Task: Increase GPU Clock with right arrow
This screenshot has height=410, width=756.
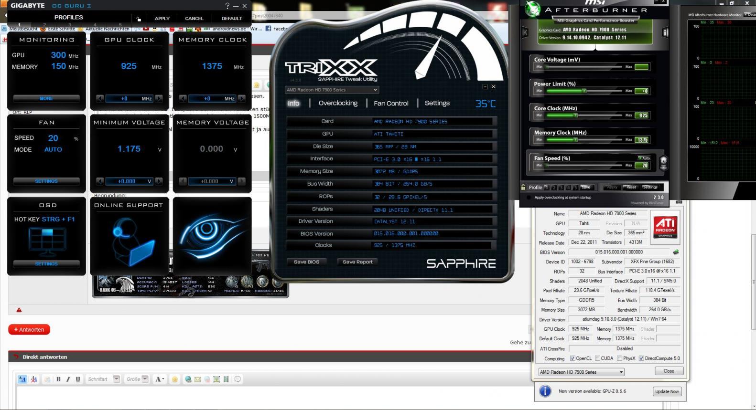Action: pos(159,99)
